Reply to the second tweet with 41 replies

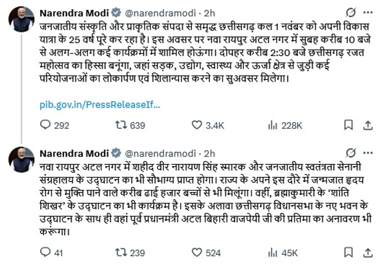(46, 253)
